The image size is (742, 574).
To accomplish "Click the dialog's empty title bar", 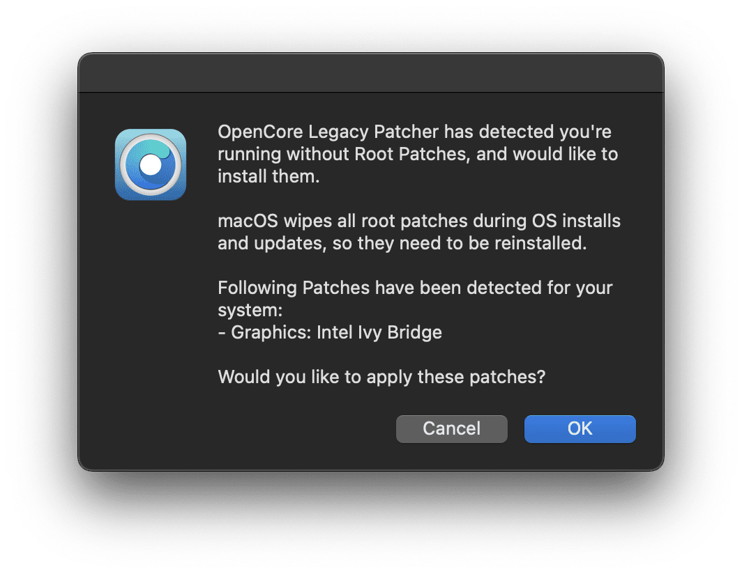I will coord(370,73).
